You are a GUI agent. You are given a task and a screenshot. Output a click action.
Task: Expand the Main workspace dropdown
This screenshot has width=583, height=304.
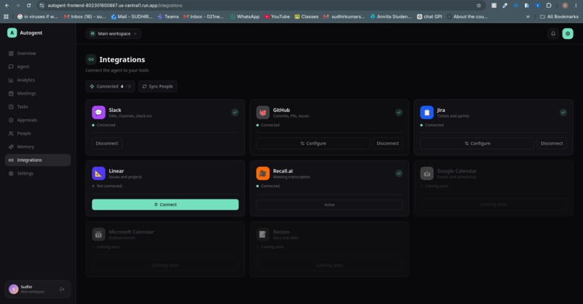click(114, 33)
